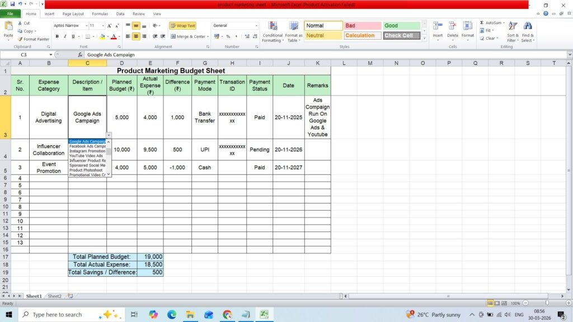Apply the yellow Fill Color swatch
The height and width of the screenshot is (322, 573).
pyautogui.click(x=102, y=36)
